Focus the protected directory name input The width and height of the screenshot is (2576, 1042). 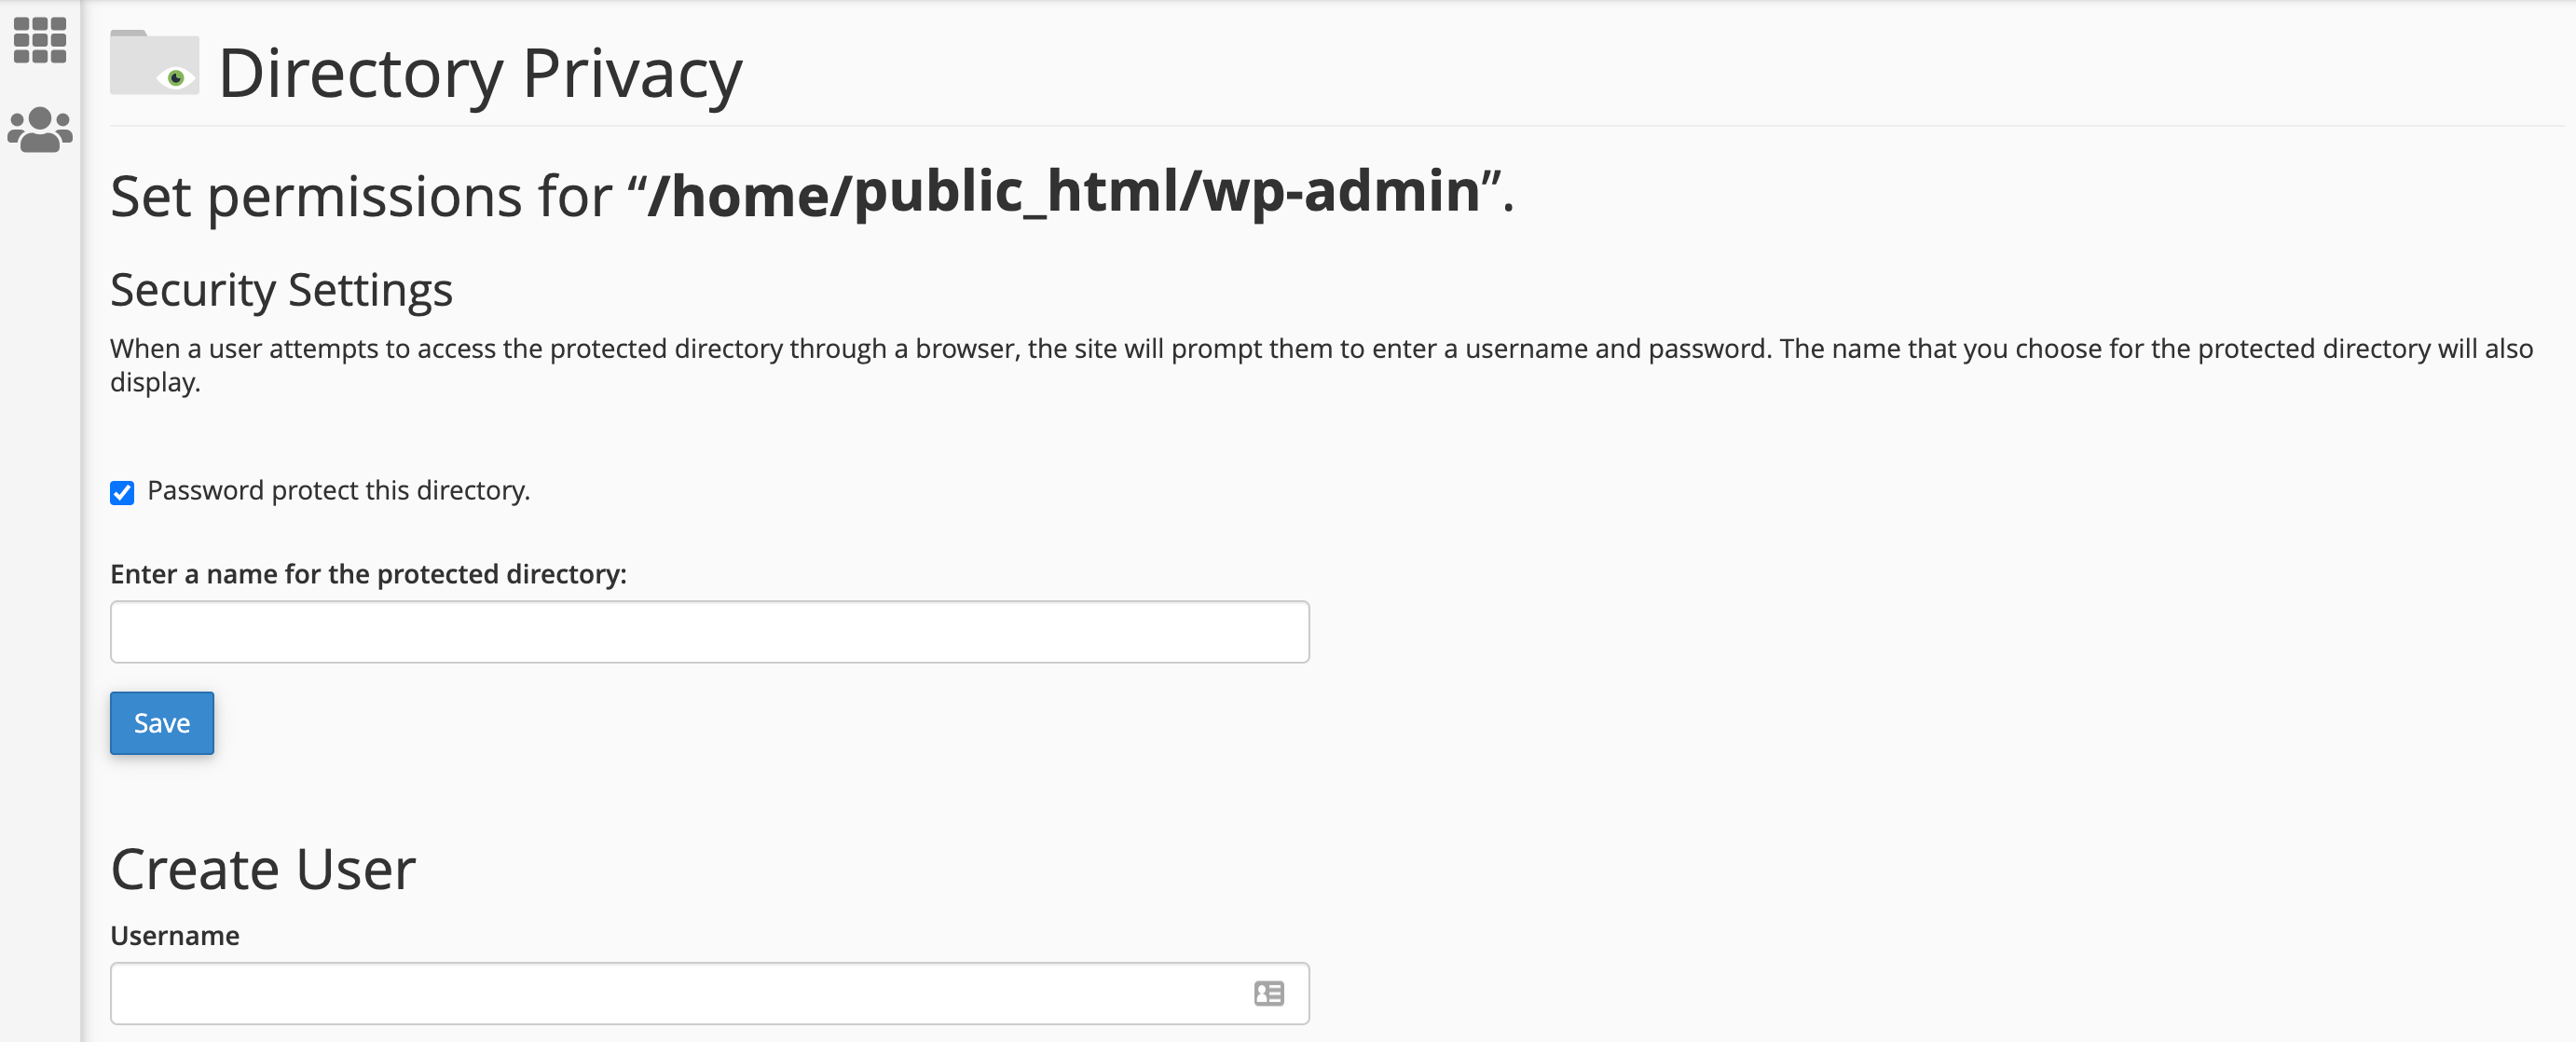[709, 631]
